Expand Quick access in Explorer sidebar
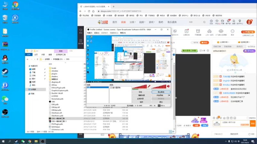This screenshot has height=144, width=257. tap(33, 66)
